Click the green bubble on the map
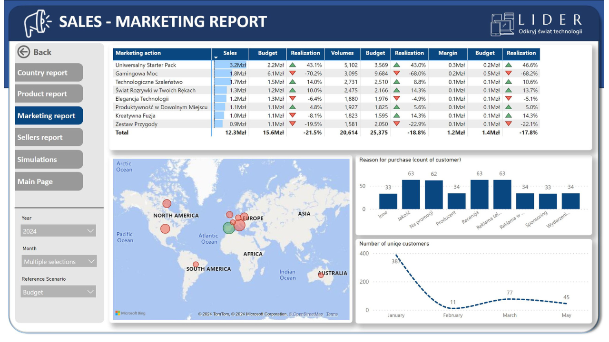 coord(229,228)
